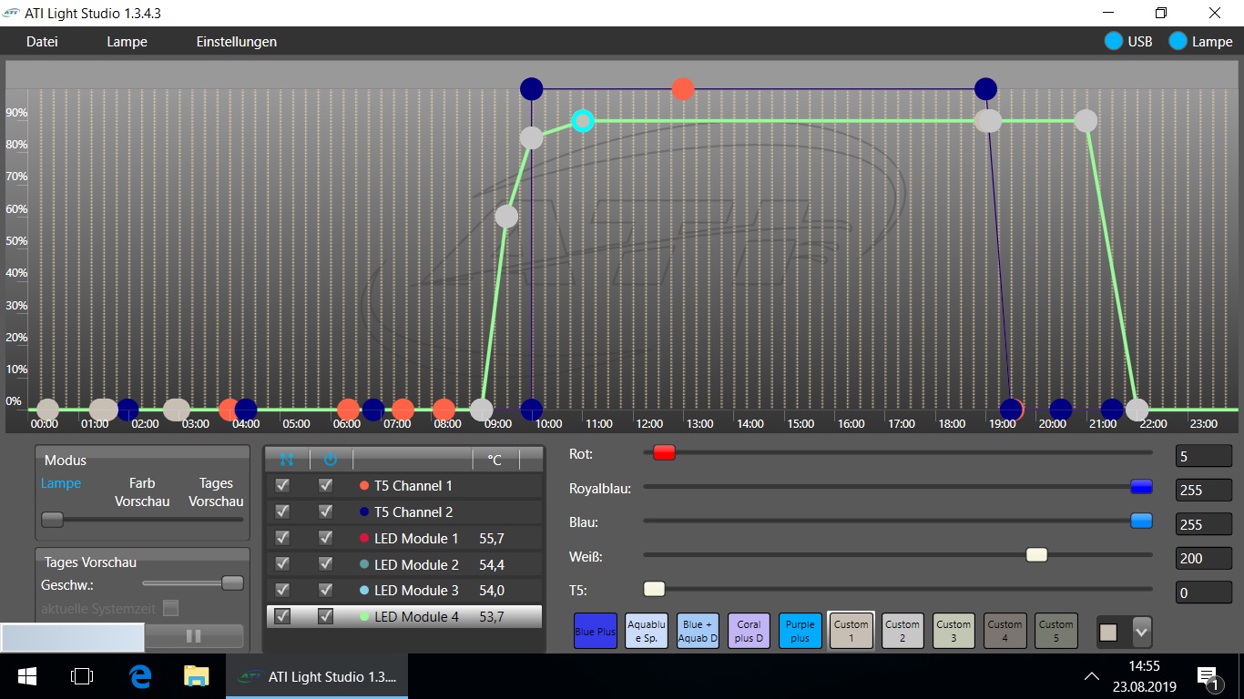This screenshot has height=699, width=1244.
Task: Open the Lampe menu in the menu bar
Action: [x=127, y=42]
